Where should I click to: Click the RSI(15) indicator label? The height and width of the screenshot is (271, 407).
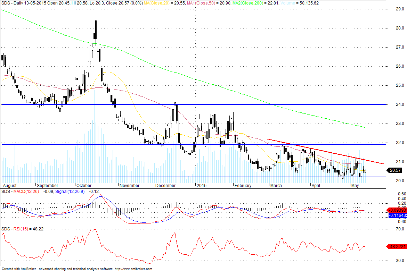[x=21, y=229]
